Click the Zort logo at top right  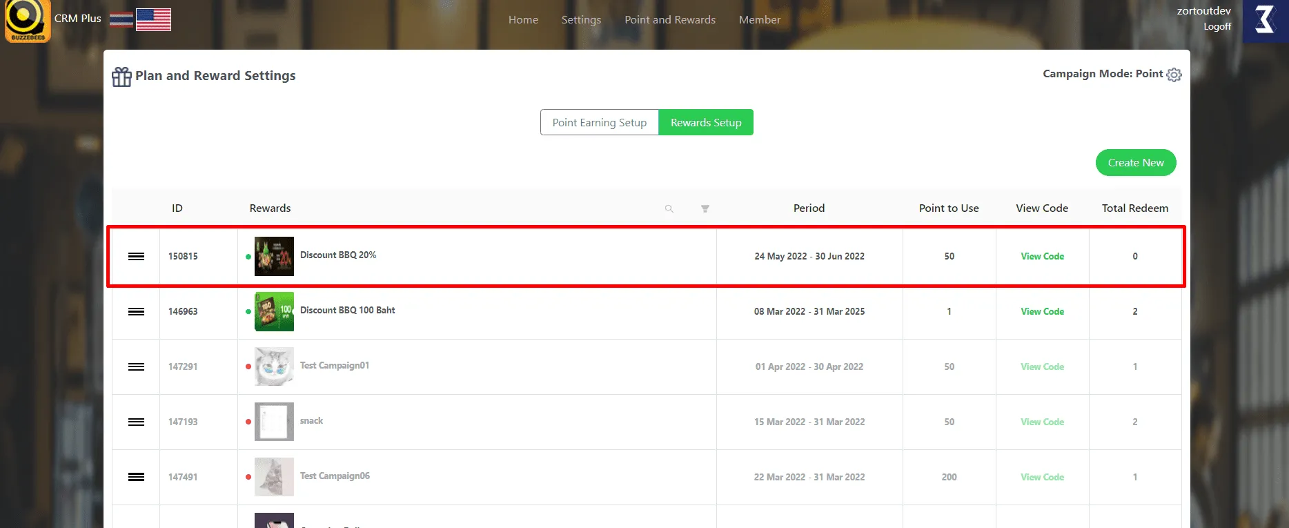coord(1264,20)
